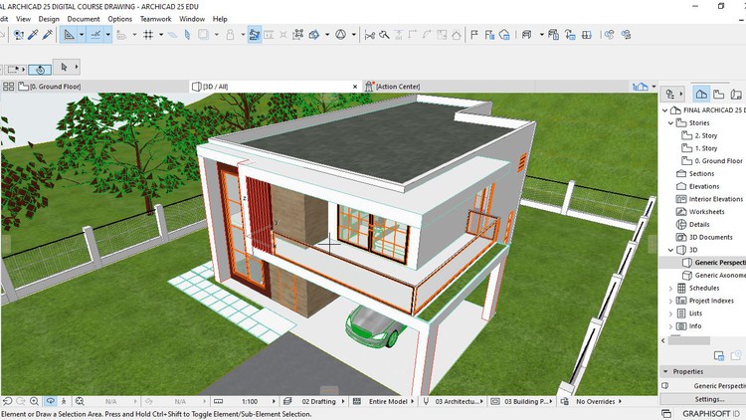
Task: Toggle the grid snap icon
Action: (x=148, y=35)
